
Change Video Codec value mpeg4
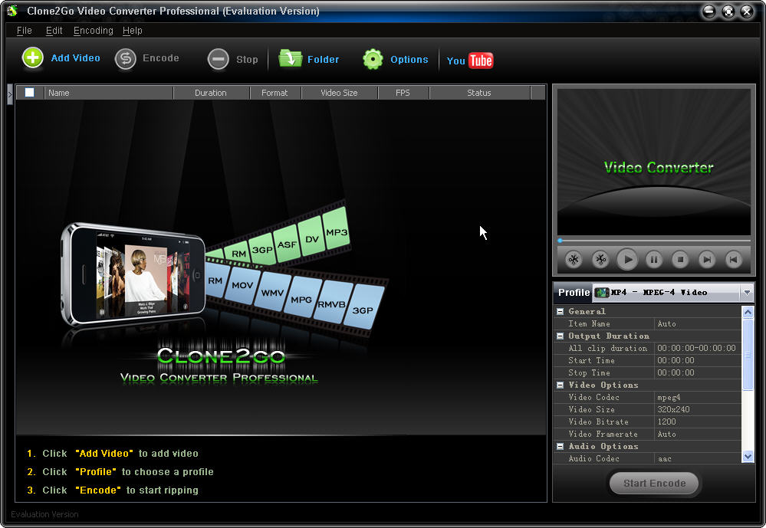(698, 398)
